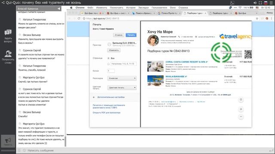Click the 'Оксана Вальхер' name above 'Спасибо!'

(32, 112)
